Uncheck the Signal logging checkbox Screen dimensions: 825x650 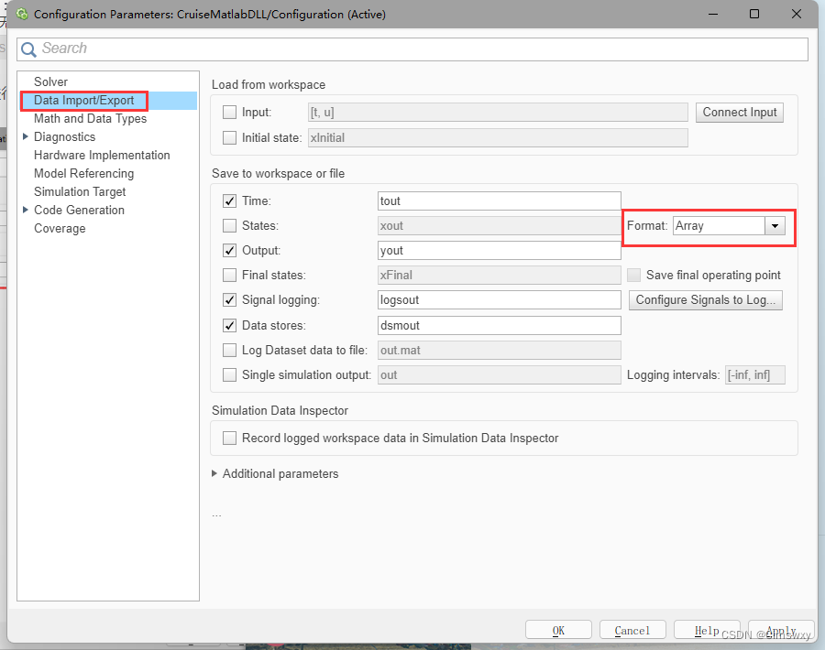(229, 299)
